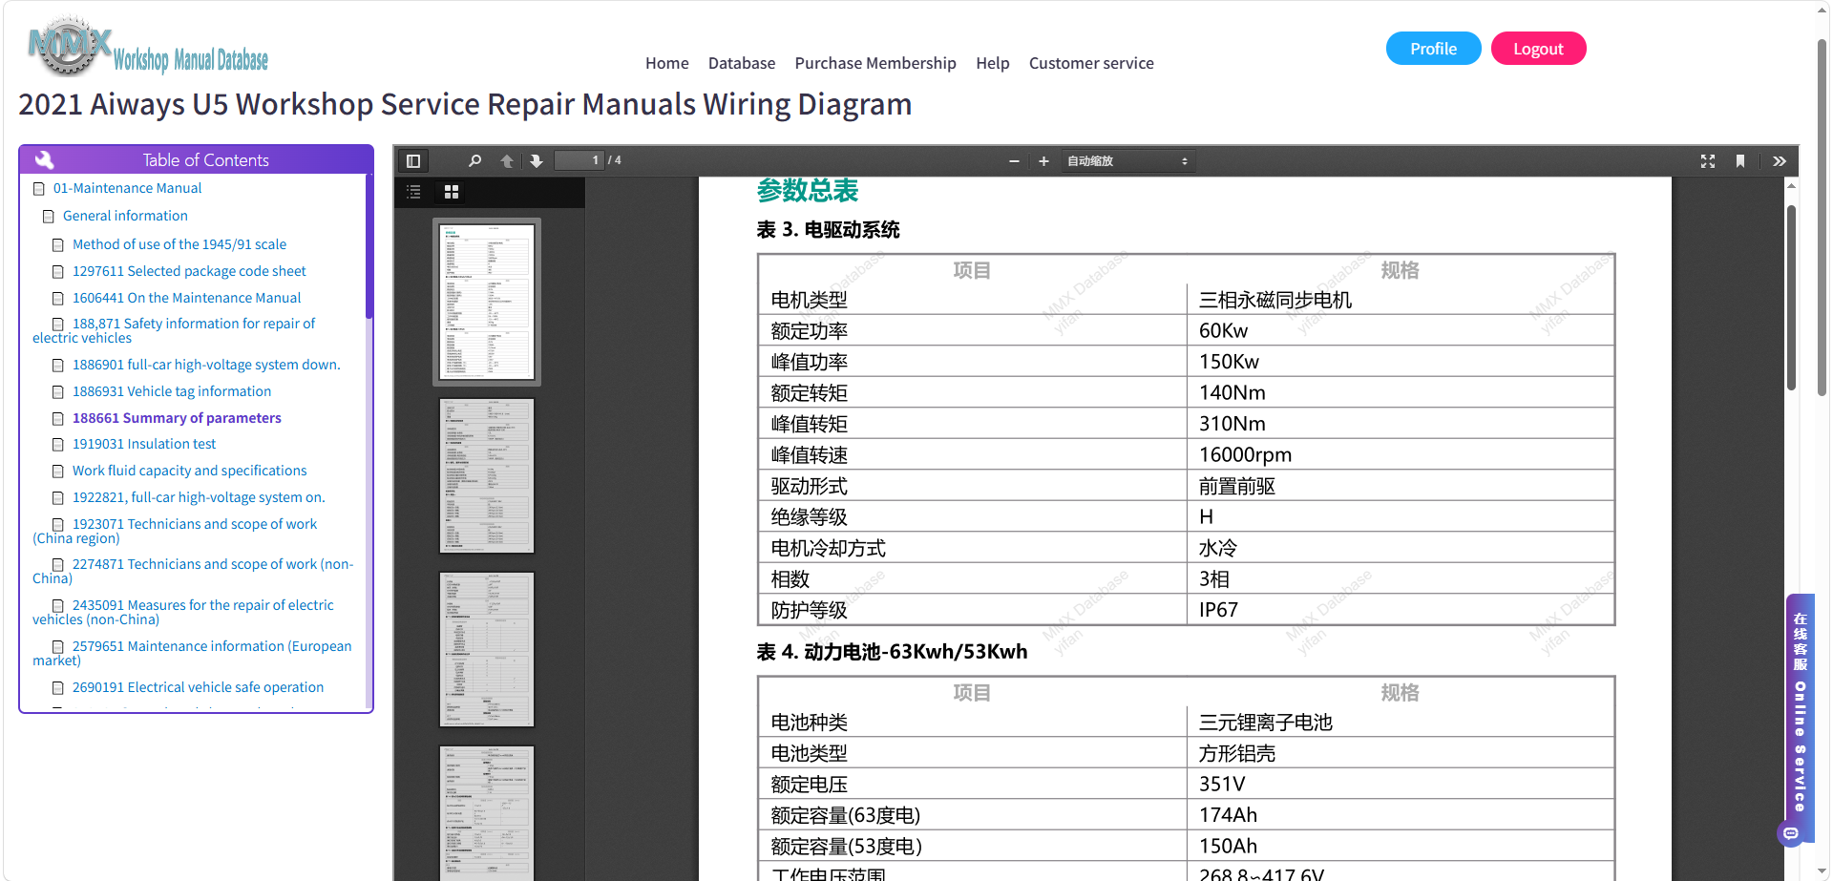
Task: Open 1606441 On the Maintenance Manual
Action: 186,298
